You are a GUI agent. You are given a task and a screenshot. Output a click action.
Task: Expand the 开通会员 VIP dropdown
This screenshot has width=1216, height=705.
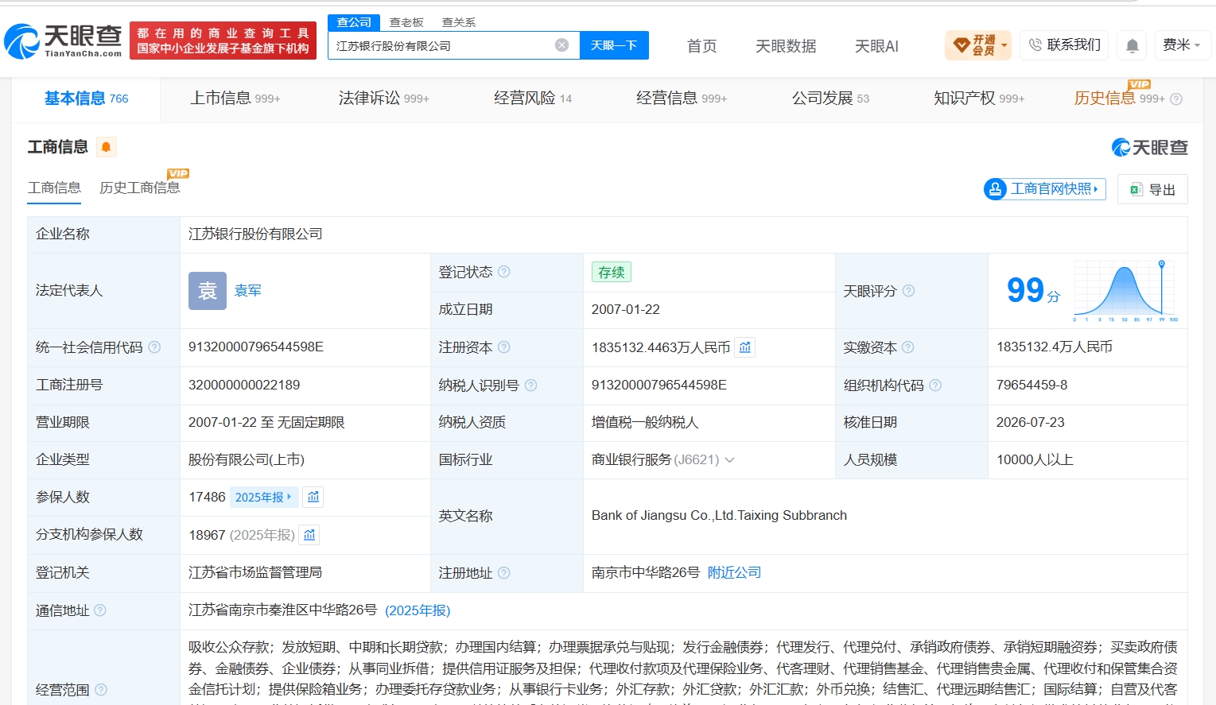point(978,45)
